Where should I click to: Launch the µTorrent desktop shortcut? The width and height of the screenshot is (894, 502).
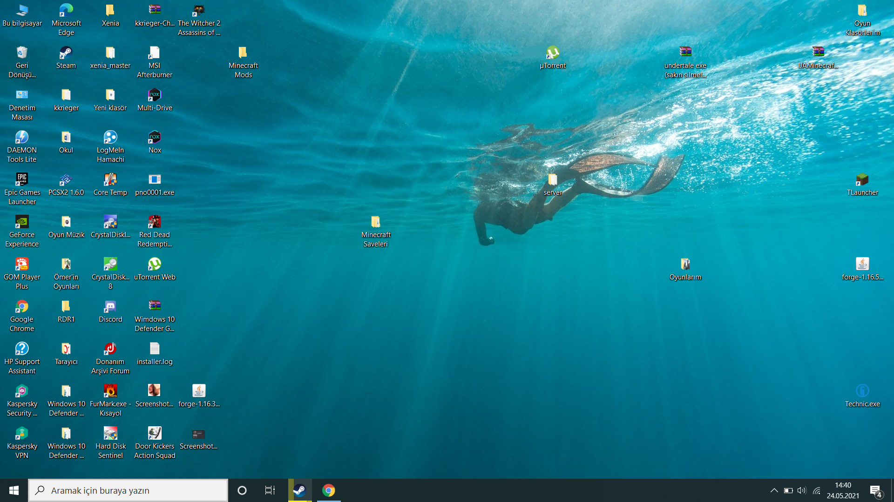point(553,58)
